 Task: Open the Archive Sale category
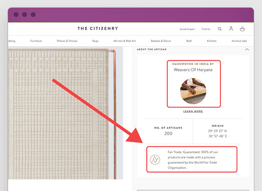click(239, 41)
